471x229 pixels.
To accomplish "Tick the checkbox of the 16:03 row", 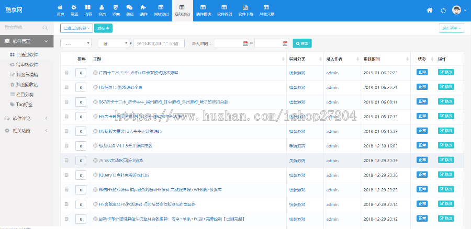I will click(x=66, y=146).
